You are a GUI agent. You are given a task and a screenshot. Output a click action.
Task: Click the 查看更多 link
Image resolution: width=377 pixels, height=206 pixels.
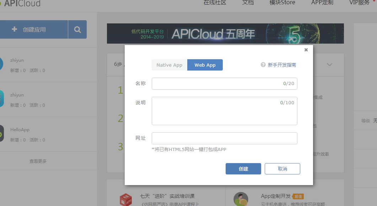click(x=38, y=161)
